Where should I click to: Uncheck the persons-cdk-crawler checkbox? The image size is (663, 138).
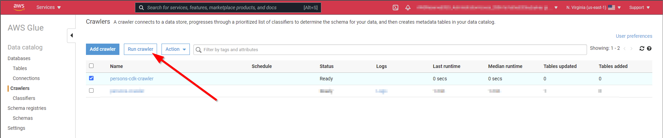click(x=91, y=78)
